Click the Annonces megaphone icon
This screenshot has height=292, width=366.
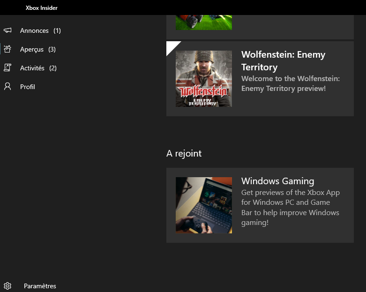tap(7, 30)
